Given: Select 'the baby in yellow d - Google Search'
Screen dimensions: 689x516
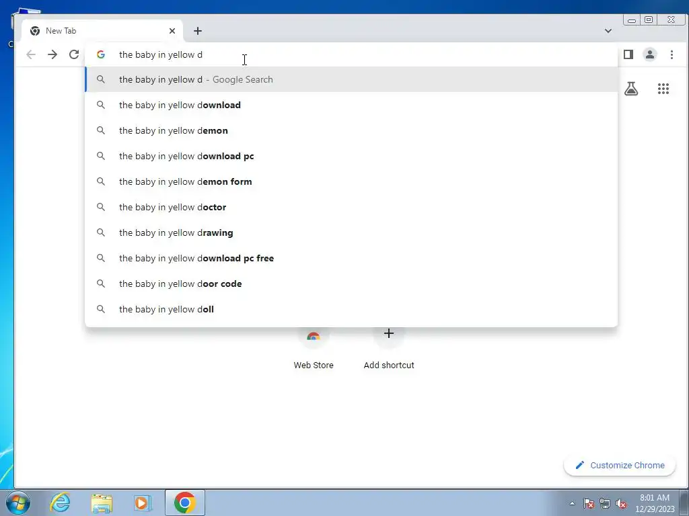Looking at the screenshot, I should (351, 79).
